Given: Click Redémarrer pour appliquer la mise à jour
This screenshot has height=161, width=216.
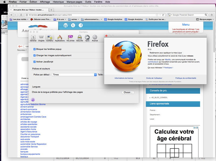Looking at the screenshot, I should point(166,53).
